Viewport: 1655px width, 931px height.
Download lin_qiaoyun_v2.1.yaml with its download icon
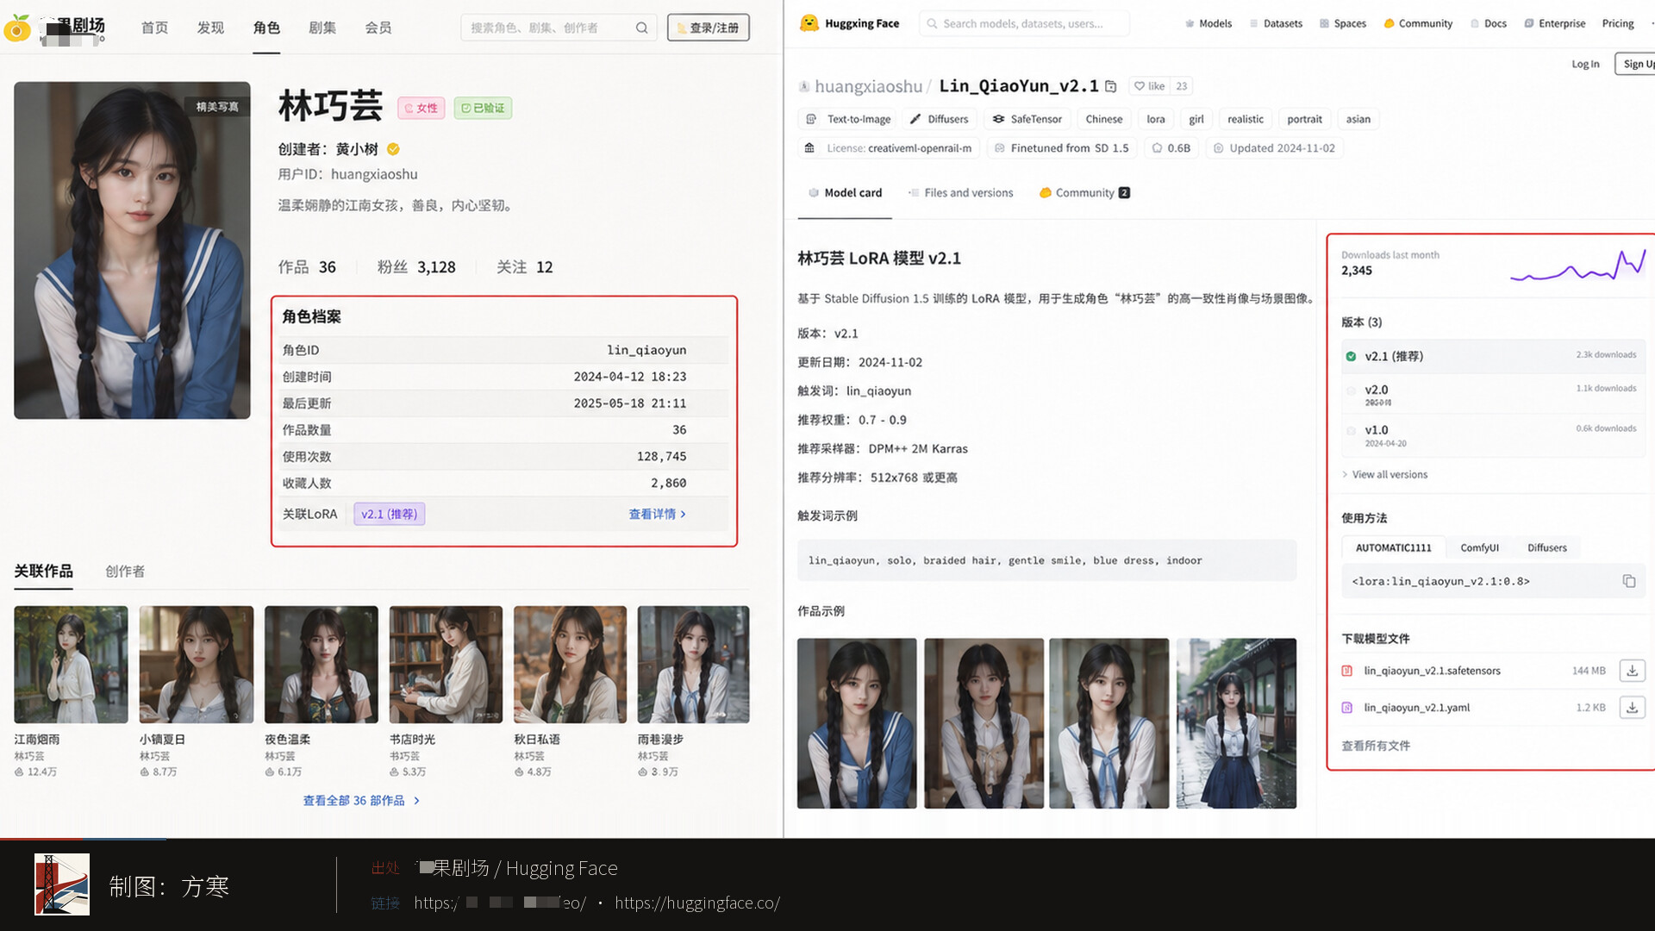pos(1632,708)
